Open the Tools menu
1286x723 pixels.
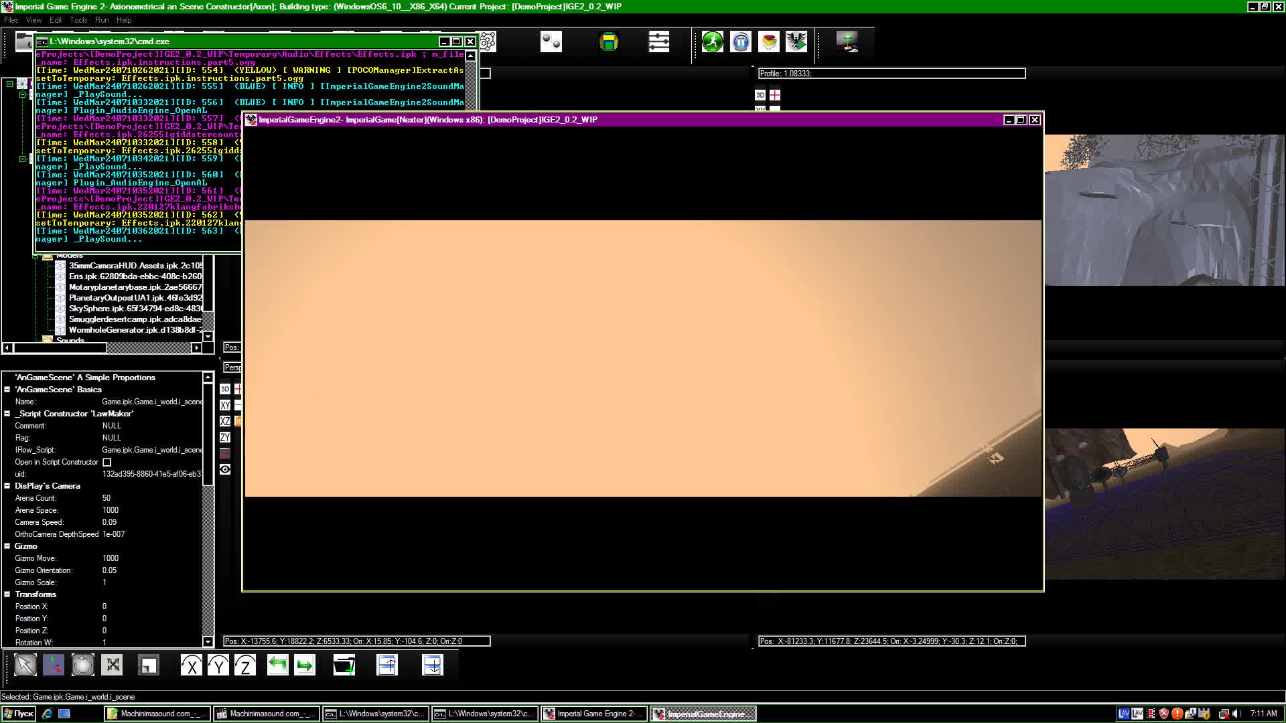[78, 19]
